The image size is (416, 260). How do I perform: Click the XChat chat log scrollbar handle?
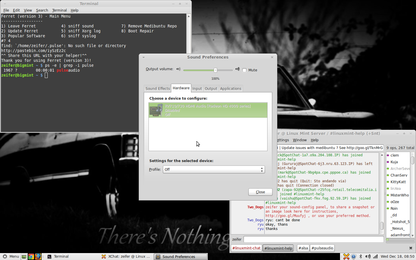382,226
